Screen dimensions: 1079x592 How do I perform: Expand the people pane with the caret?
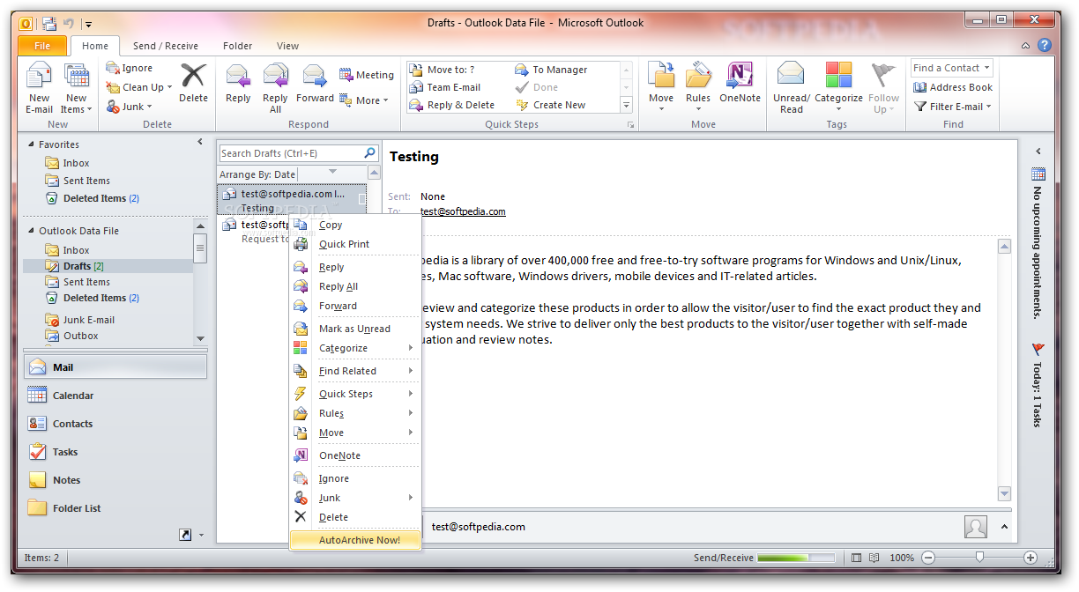coord(1003,527)
